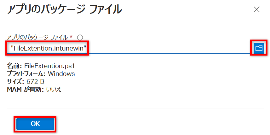270x135 pixels.
Task: Click the FileExtention.ps1 name value
Action: 49,66
